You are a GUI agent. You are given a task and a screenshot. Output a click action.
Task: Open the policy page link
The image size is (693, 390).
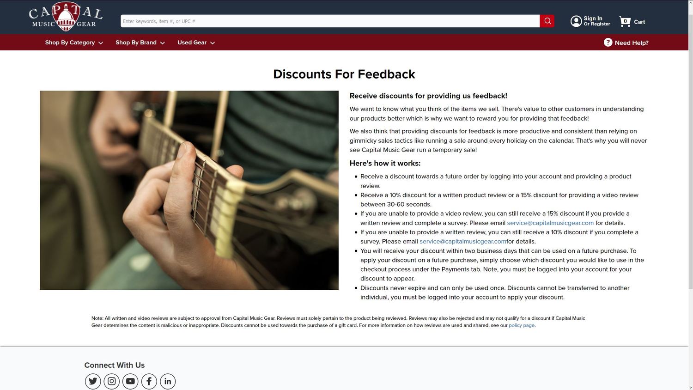coord(522,325)
